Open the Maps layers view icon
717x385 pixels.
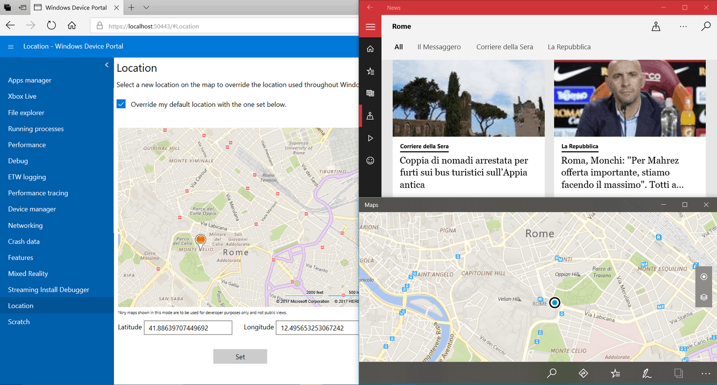703,297
